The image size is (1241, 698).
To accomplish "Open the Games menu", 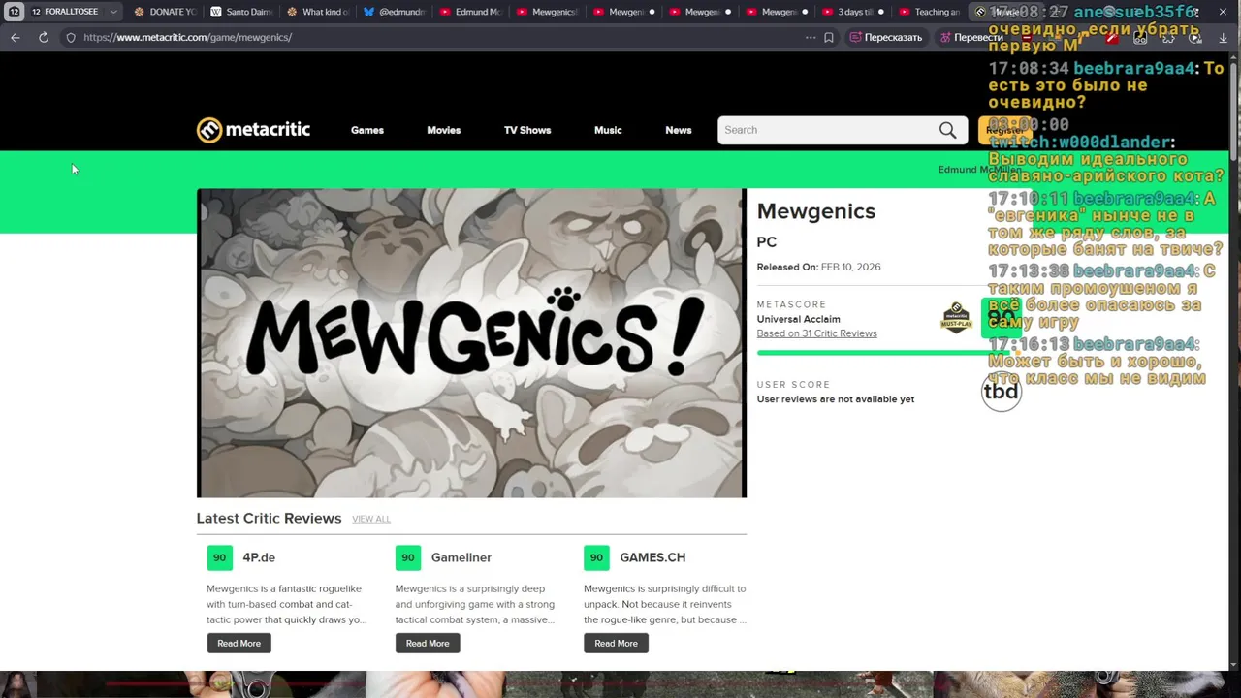I will (x=367, y=130).
